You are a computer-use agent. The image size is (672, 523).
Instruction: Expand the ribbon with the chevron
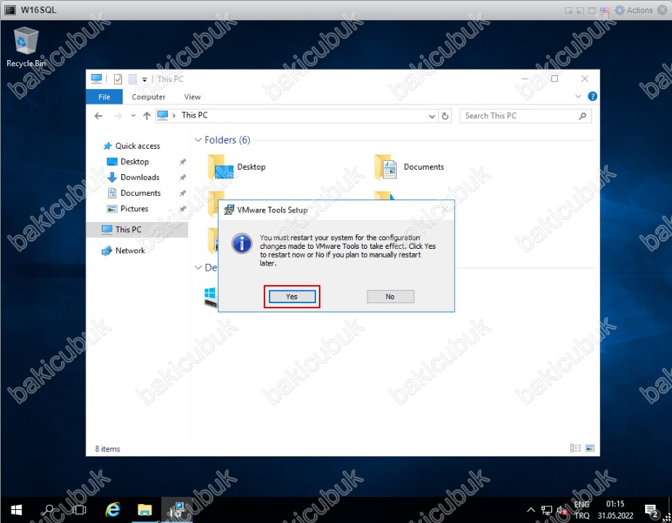pos(578,96)
